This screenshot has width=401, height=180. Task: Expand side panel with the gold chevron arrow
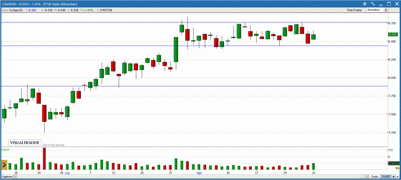click(4, 165)
